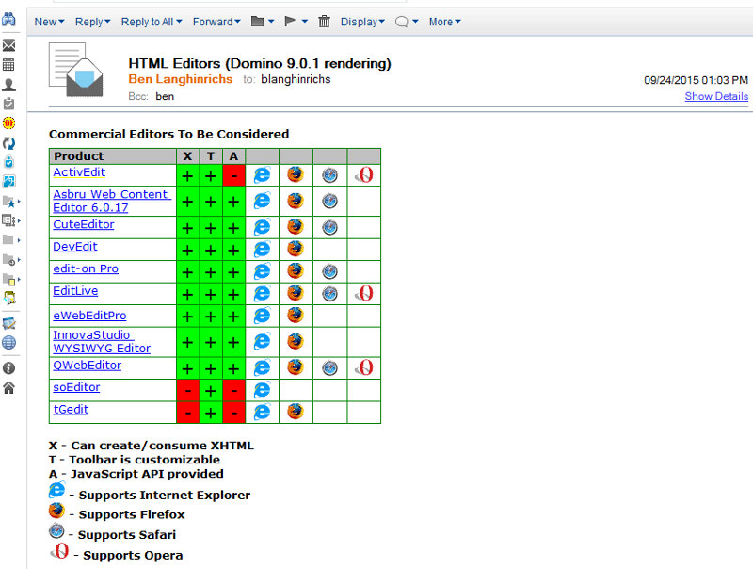
Task: Open the ActivEdit product link
Action: 79,172
